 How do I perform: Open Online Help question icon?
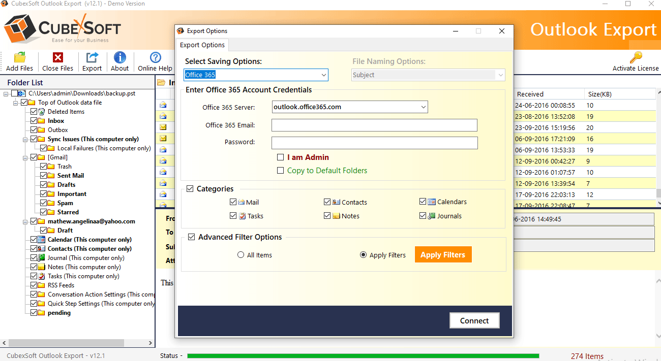[156, 57]
